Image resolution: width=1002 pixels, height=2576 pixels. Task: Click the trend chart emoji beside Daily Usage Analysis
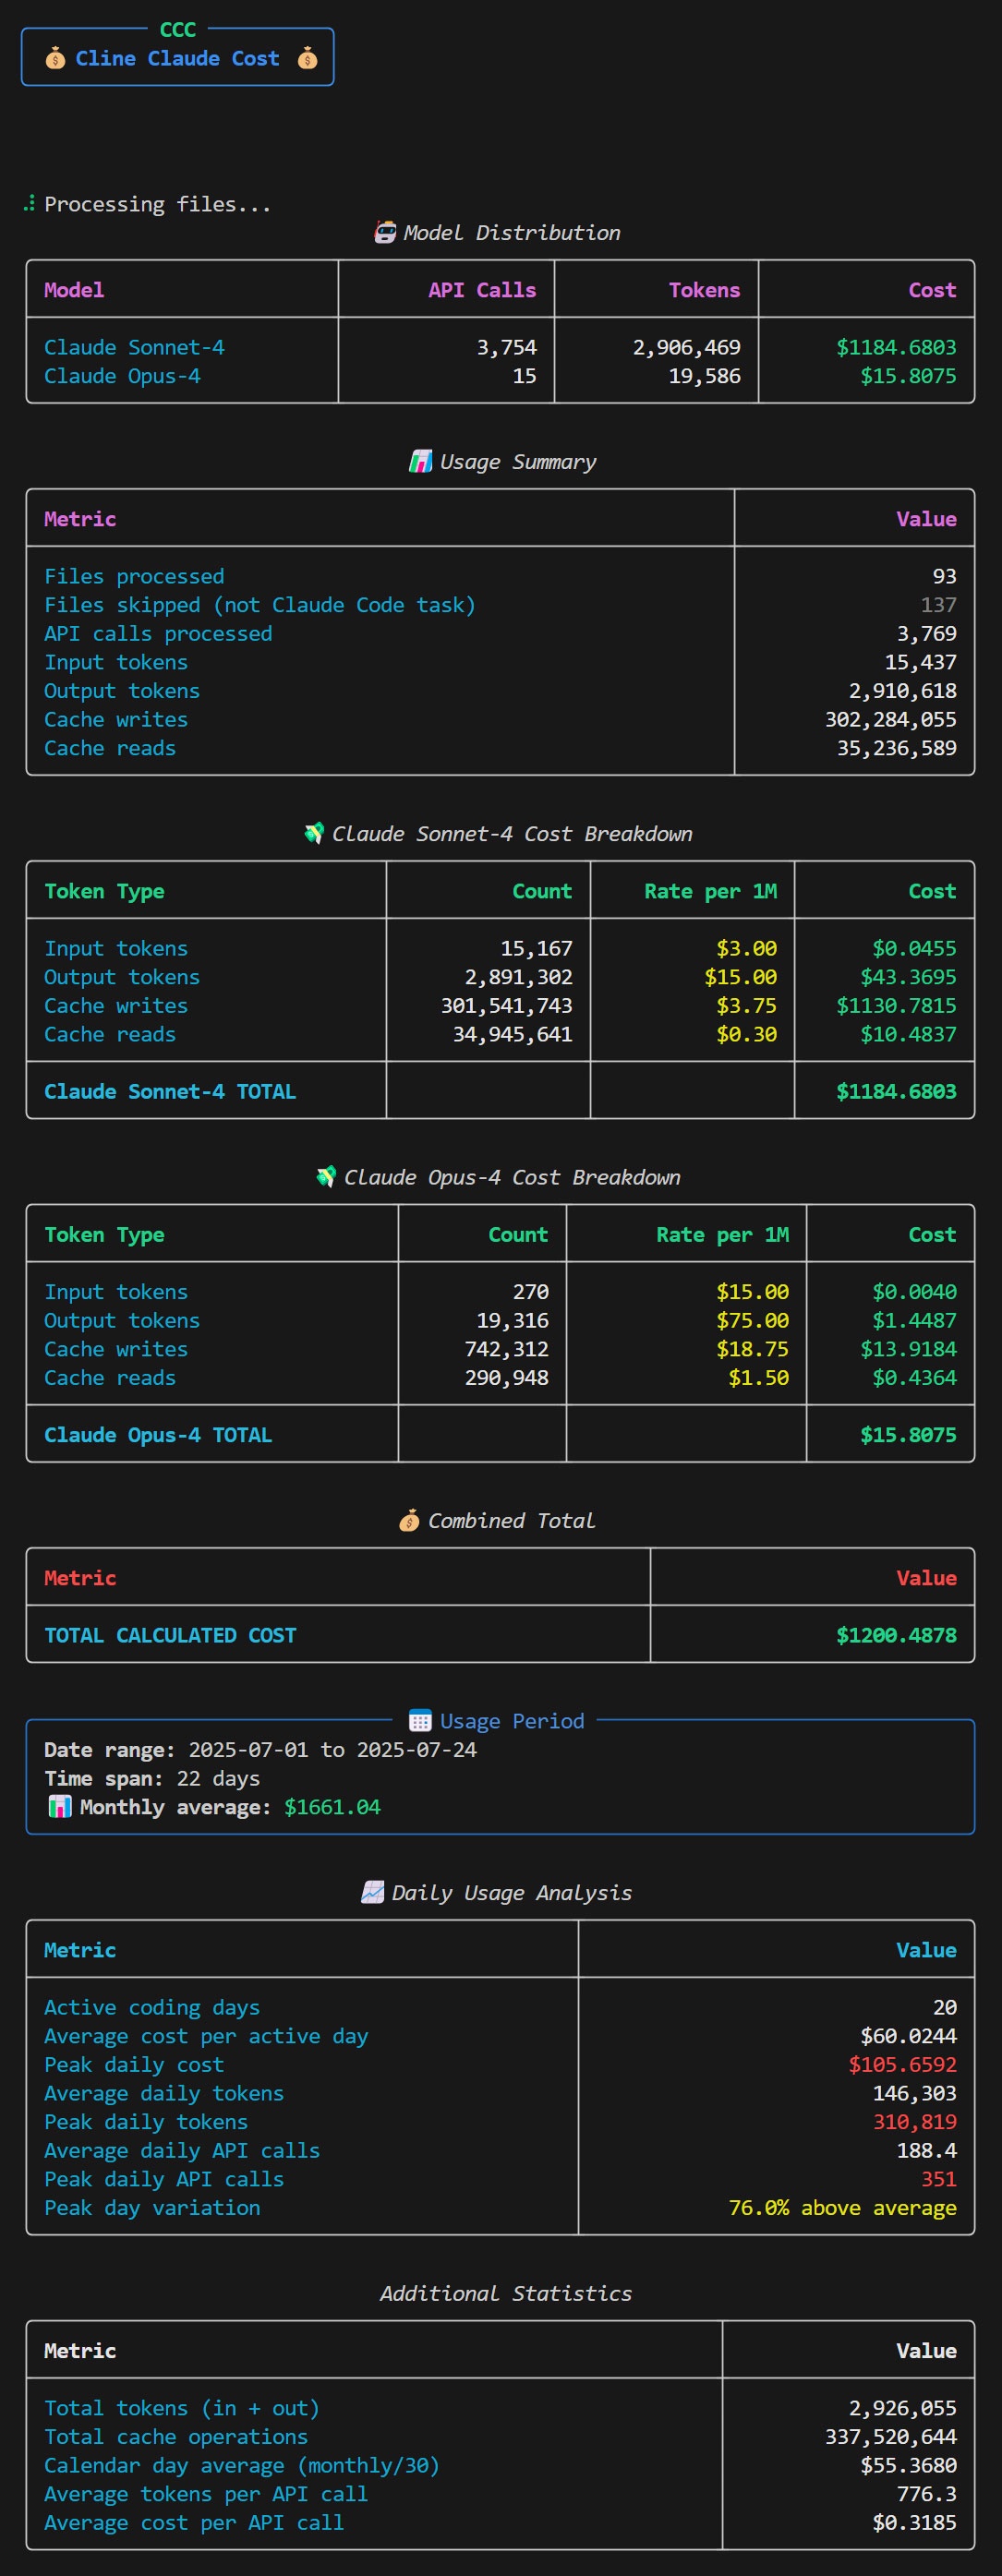(x=372, y=1893)
